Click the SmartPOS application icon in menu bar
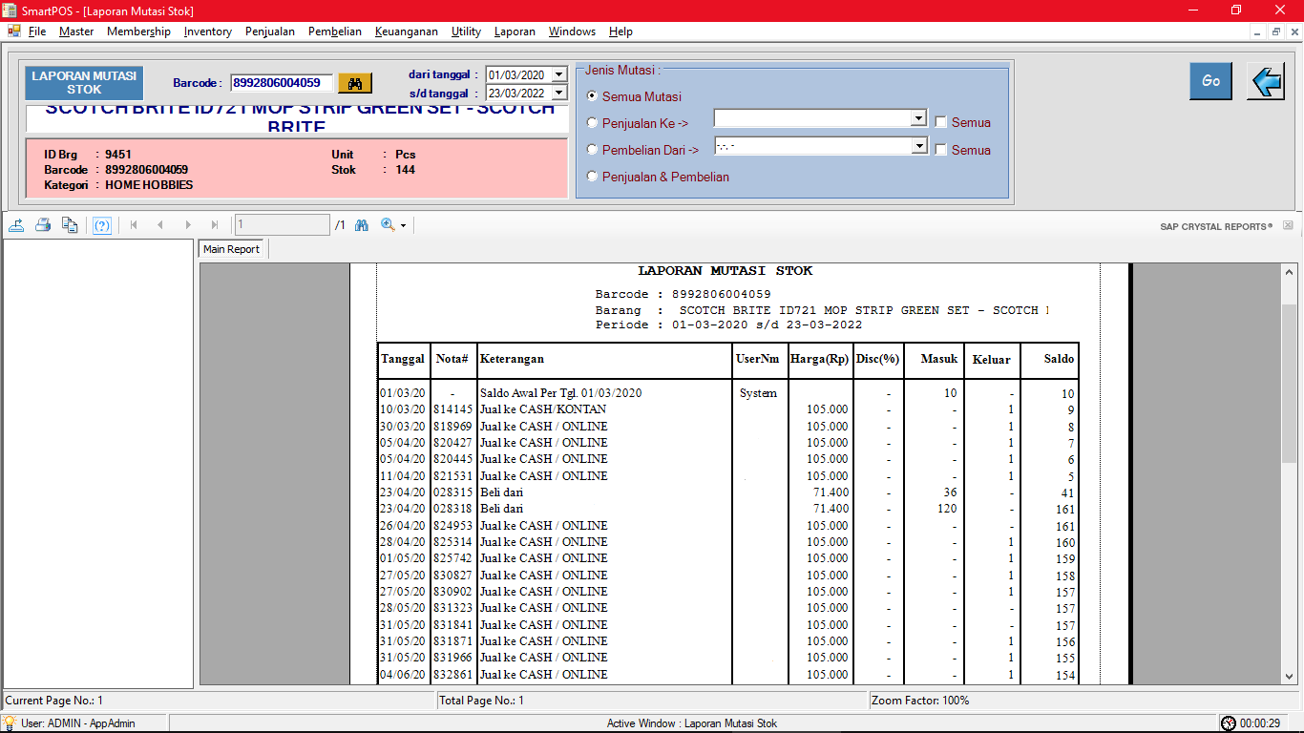 13,31
